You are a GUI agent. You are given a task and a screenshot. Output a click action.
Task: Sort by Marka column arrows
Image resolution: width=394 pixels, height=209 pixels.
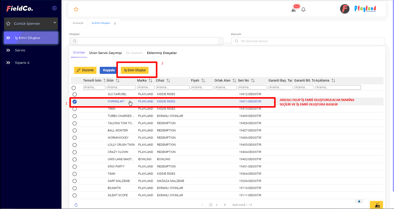[x=150, y=81]
